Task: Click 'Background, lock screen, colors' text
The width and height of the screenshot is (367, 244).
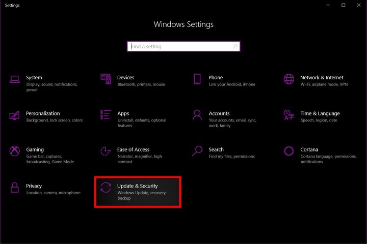Action: pos(55,120)
